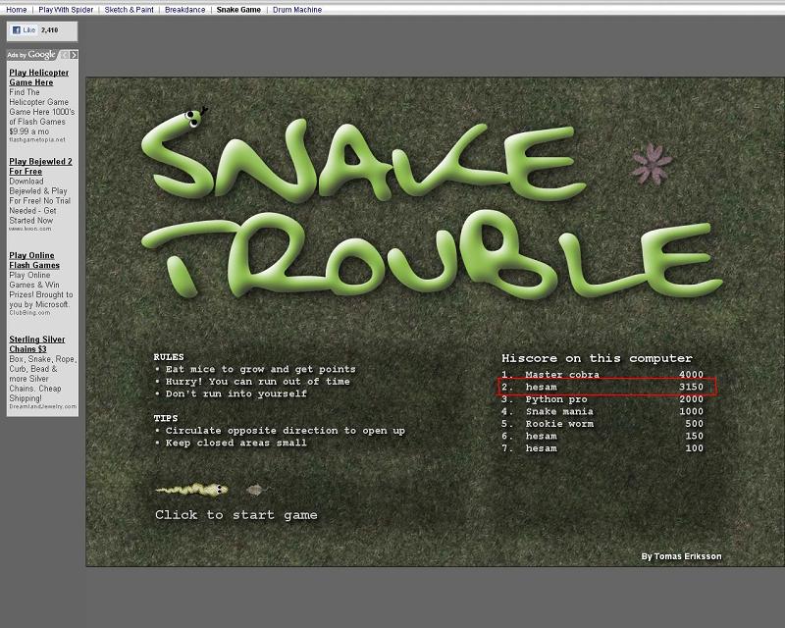
Task: Click the Master cobra hiscore row
Action: (x=602, y=375)
